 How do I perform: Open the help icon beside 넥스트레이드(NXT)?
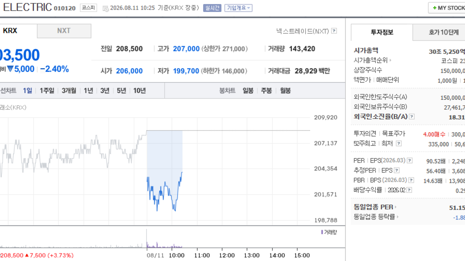pyautogui.click(x=334, y=31)
